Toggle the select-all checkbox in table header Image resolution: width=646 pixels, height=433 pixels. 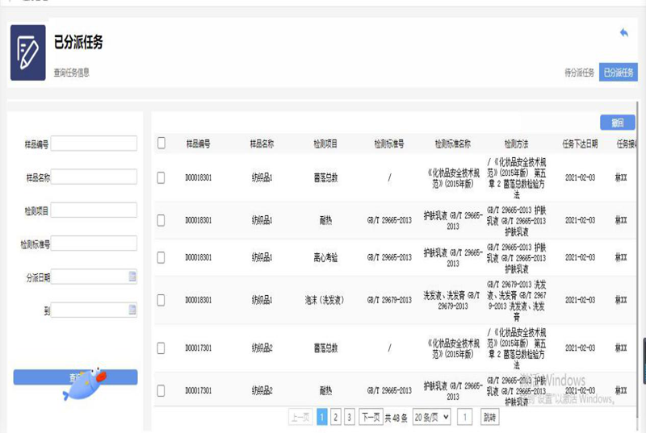(x=161, y=144)
